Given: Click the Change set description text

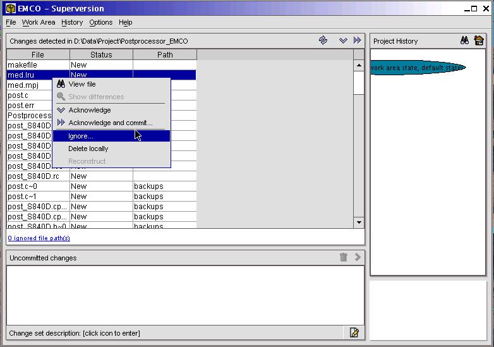Looking at the screenshot, I should coord(75,333).
